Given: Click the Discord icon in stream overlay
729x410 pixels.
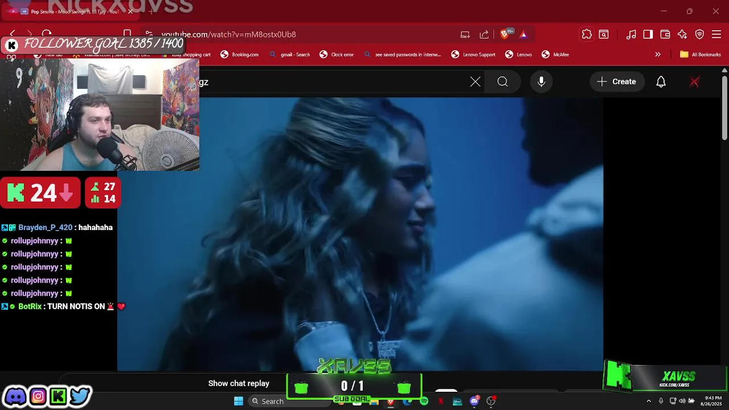Looking at the screenshot, I should [x=15, y=396].
